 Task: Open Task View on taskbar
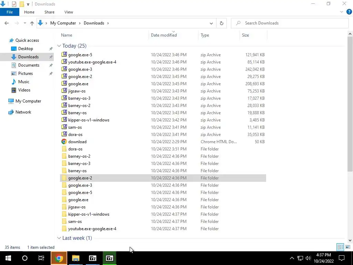[41, 258]
